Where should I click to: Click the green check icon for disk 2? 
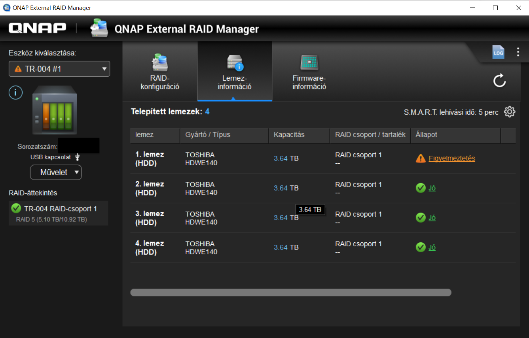pyautogui.click(x=421, y=188)
